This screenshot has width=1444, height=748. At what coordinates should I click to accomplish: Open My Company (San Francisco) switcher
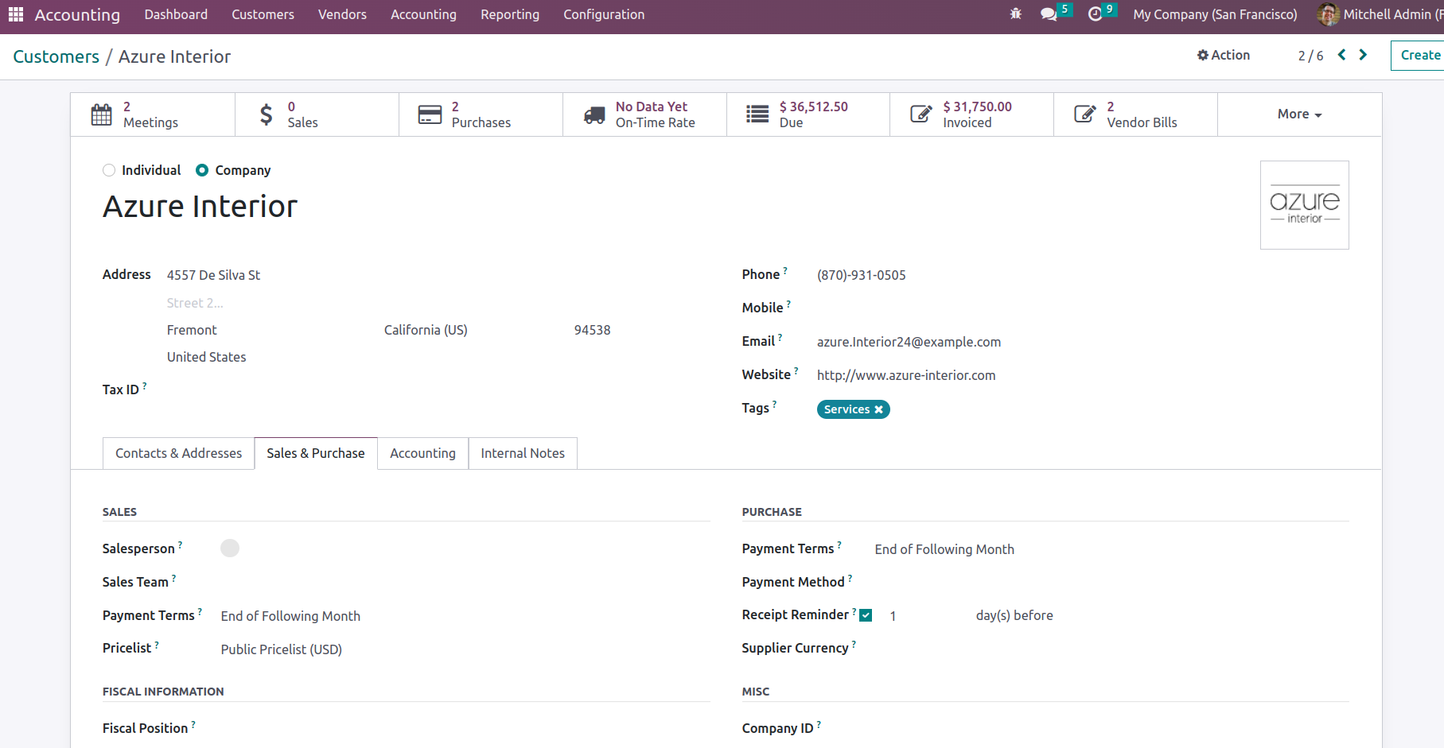point(1215,14)
